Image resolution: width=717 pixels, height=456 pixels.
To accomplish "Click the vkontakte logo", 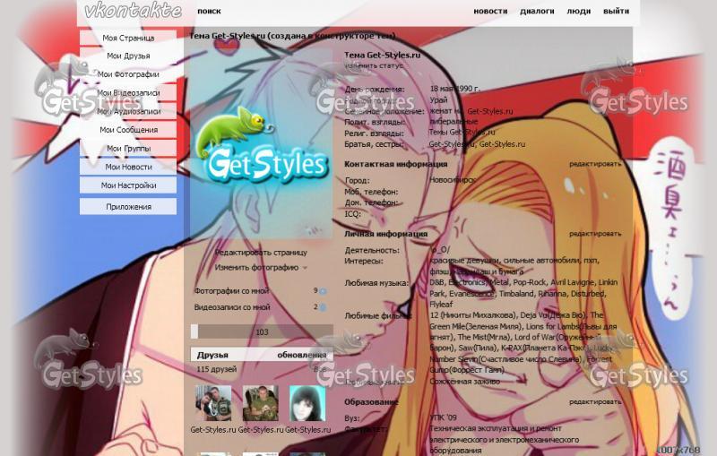I will coord(133,12).
